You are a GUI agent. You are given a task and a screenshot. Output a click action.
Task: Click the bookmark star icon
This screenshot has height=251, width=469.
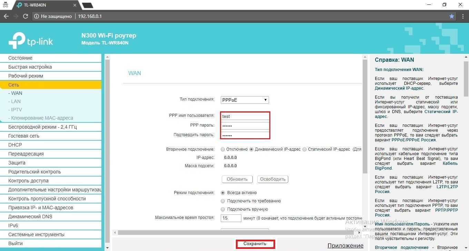click(x=452, y=16)
